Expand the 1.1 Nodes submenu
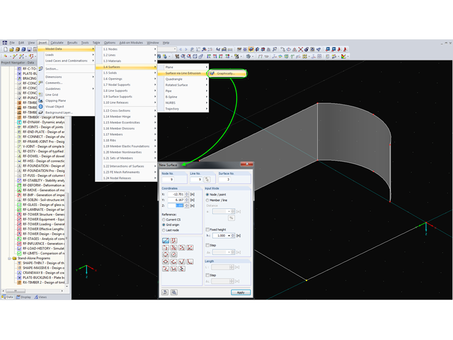Viewport: 453px width, 340px height. 156,49
